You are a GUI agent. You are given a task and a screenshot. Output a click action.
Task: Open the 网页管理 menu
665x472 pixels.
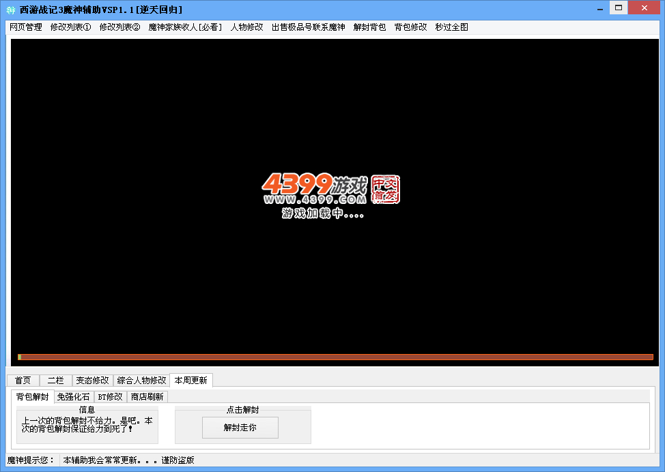(26, 27)
